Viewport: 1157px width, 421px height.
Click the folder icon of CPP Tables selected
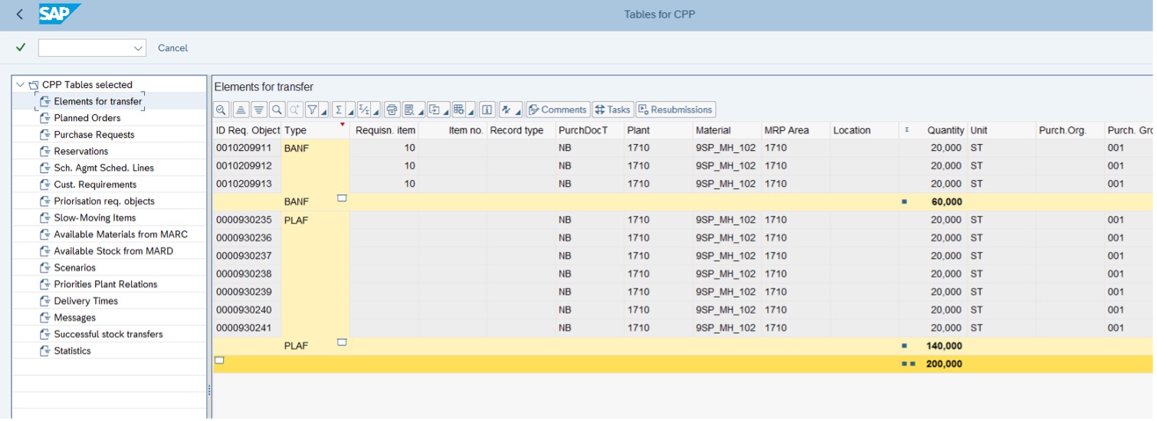(x=34, y=85)
